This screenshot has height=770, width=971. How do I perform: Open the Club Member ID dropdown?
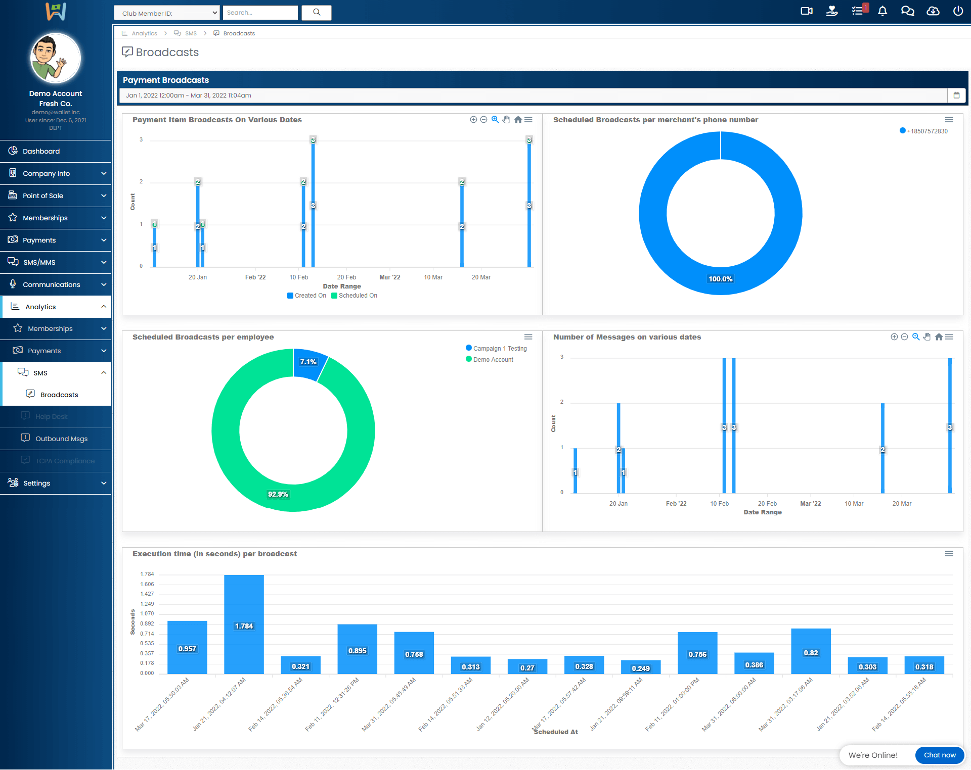167,13
